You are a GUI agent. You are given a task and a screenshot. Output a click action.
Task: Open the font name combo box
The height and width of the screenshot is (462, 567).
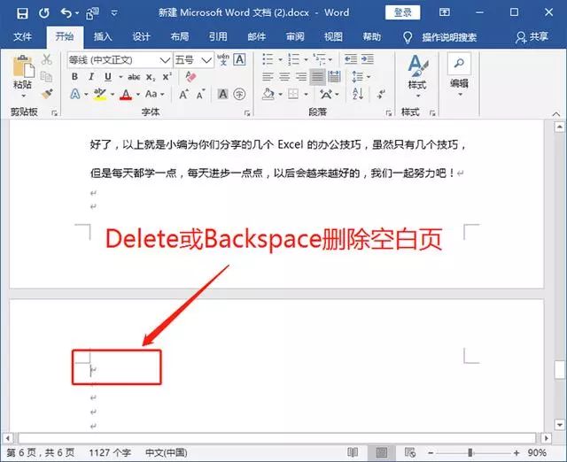(x=119, y=59)
